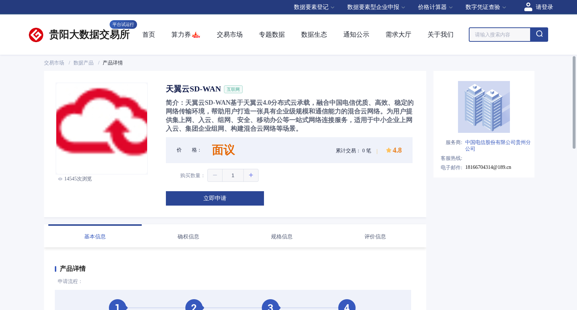Open the 数据生态 nav item
The height and width of the screenshot is (310, 577).
tap(314, 35)
